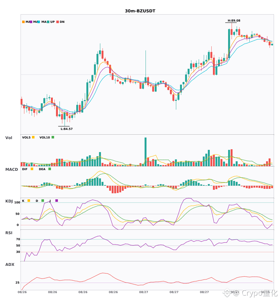The height and width of the screenshot is (301, 280).
Task: Select the purple MA legend swatch
Action: tap(31, 22)
